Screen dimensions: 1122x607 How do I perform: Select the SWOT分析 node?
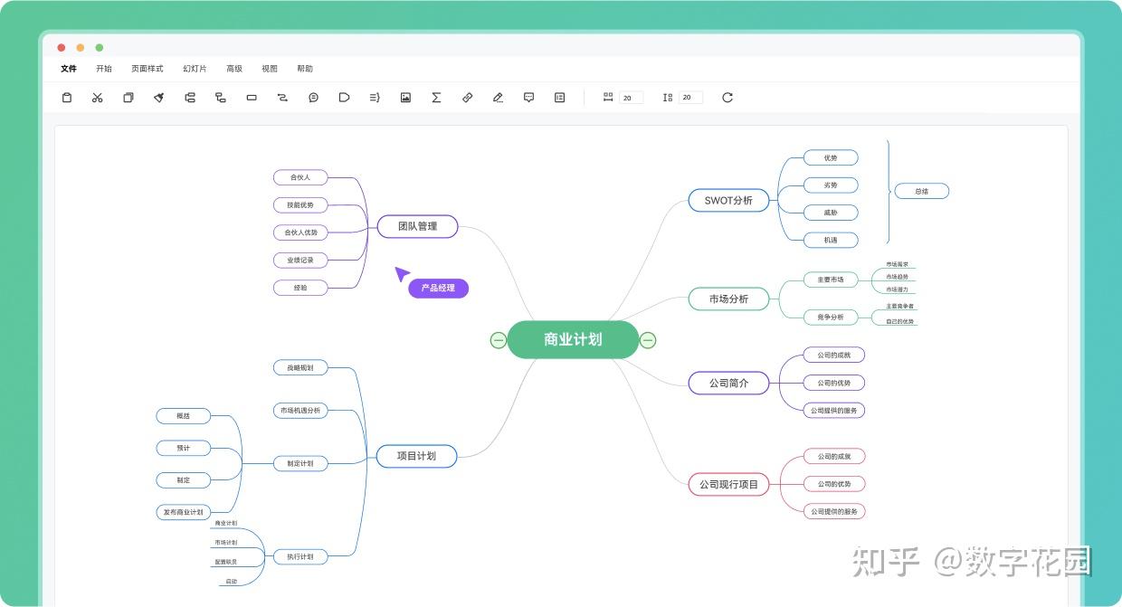[x=728, y=200]
